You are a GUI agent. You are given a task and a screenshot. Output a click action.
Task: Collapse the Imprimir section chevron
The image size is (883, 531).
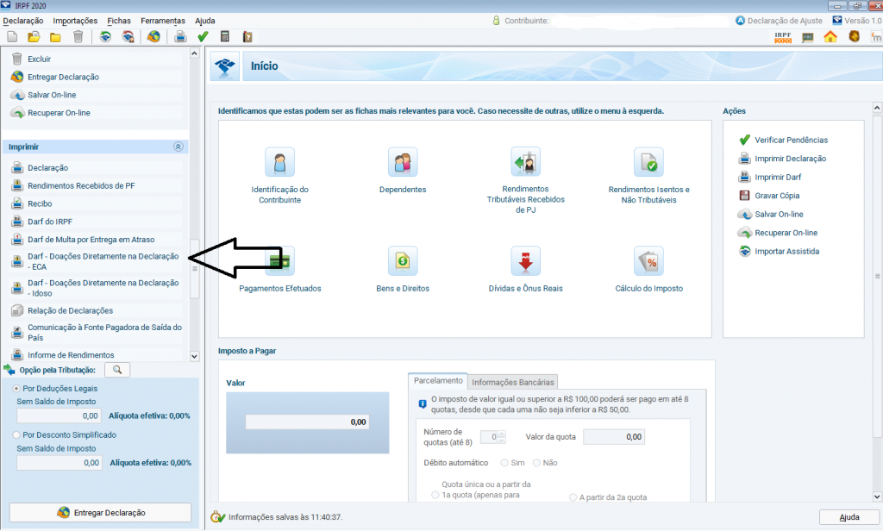click(178, 147)
